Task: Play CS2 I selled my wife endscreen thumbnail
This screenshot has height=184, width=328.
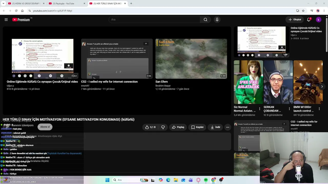Action: coord(117,59)
